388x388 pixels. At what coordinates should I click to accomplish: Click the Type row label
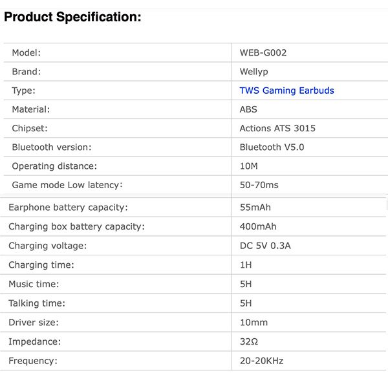23,91
